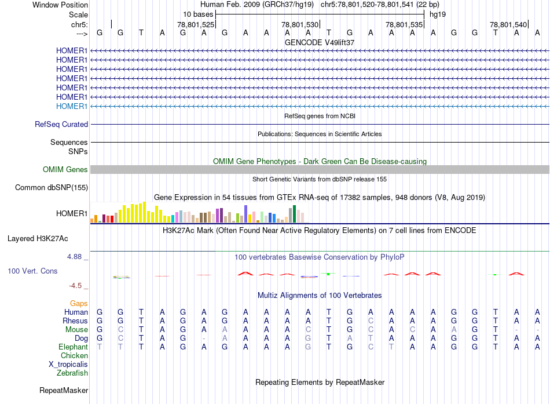Click the Gaps row label

pyautogui.click(x=79, y=304)
